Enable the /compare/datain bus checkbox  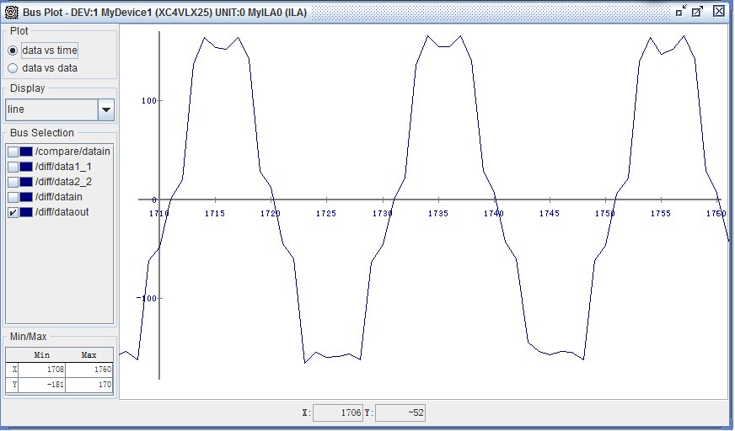pos(13,152)
